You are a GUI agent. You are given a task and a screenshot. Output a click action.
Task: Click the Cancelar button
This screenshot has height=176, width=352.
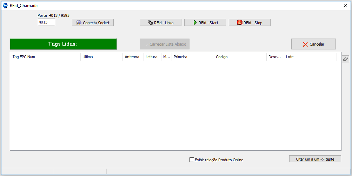point(313,44)
